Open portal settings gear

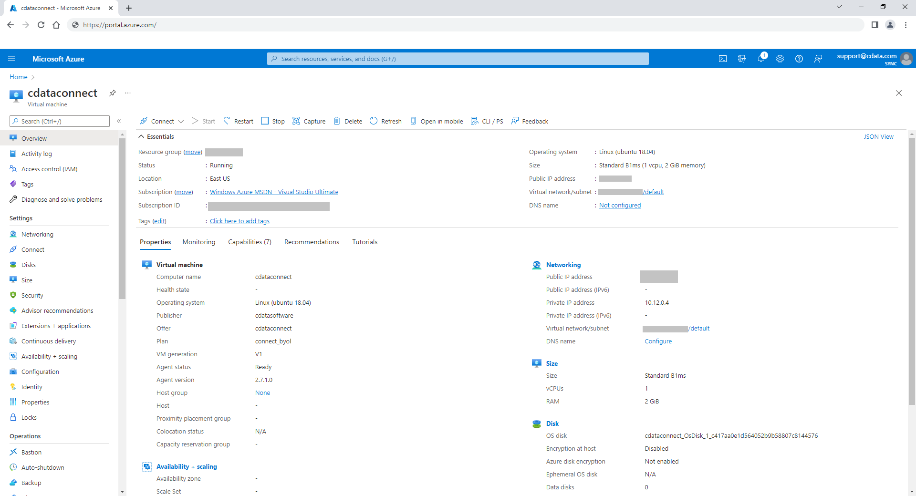click(x=780, y=59)
